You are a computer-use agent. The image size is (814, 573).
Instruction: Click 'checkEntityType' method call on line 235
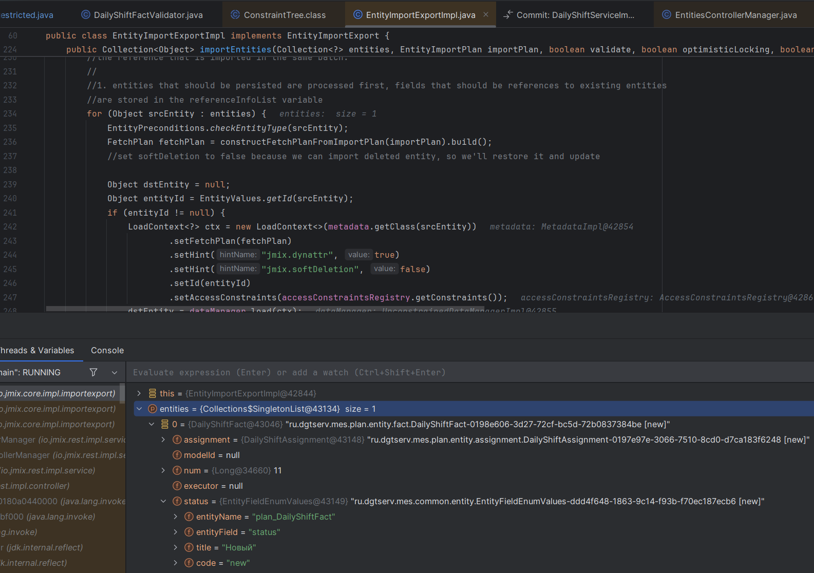[248, 128]
